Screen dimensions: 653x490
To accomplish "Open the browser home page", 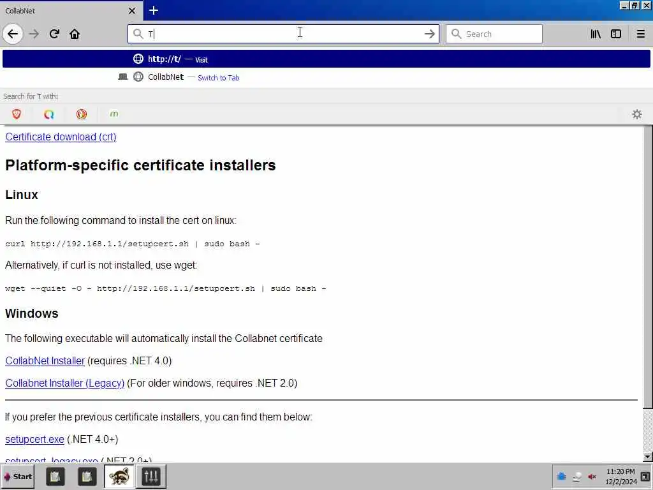I will (75, 34).
